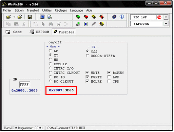Click the yellow chip settings icon
This screenshot has width=174, height=132.
[101, 24]
